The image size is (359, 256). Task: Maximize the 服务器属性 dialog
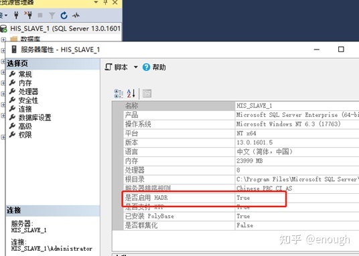point(341,49)
